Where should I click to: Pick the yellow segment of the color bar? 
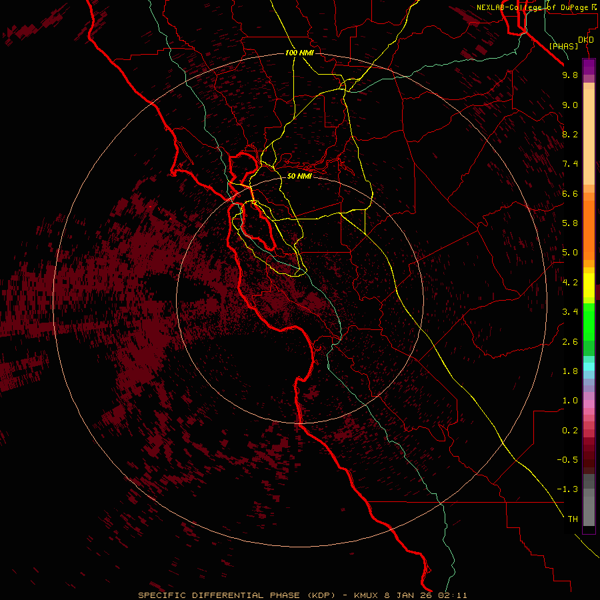[589, 285]
